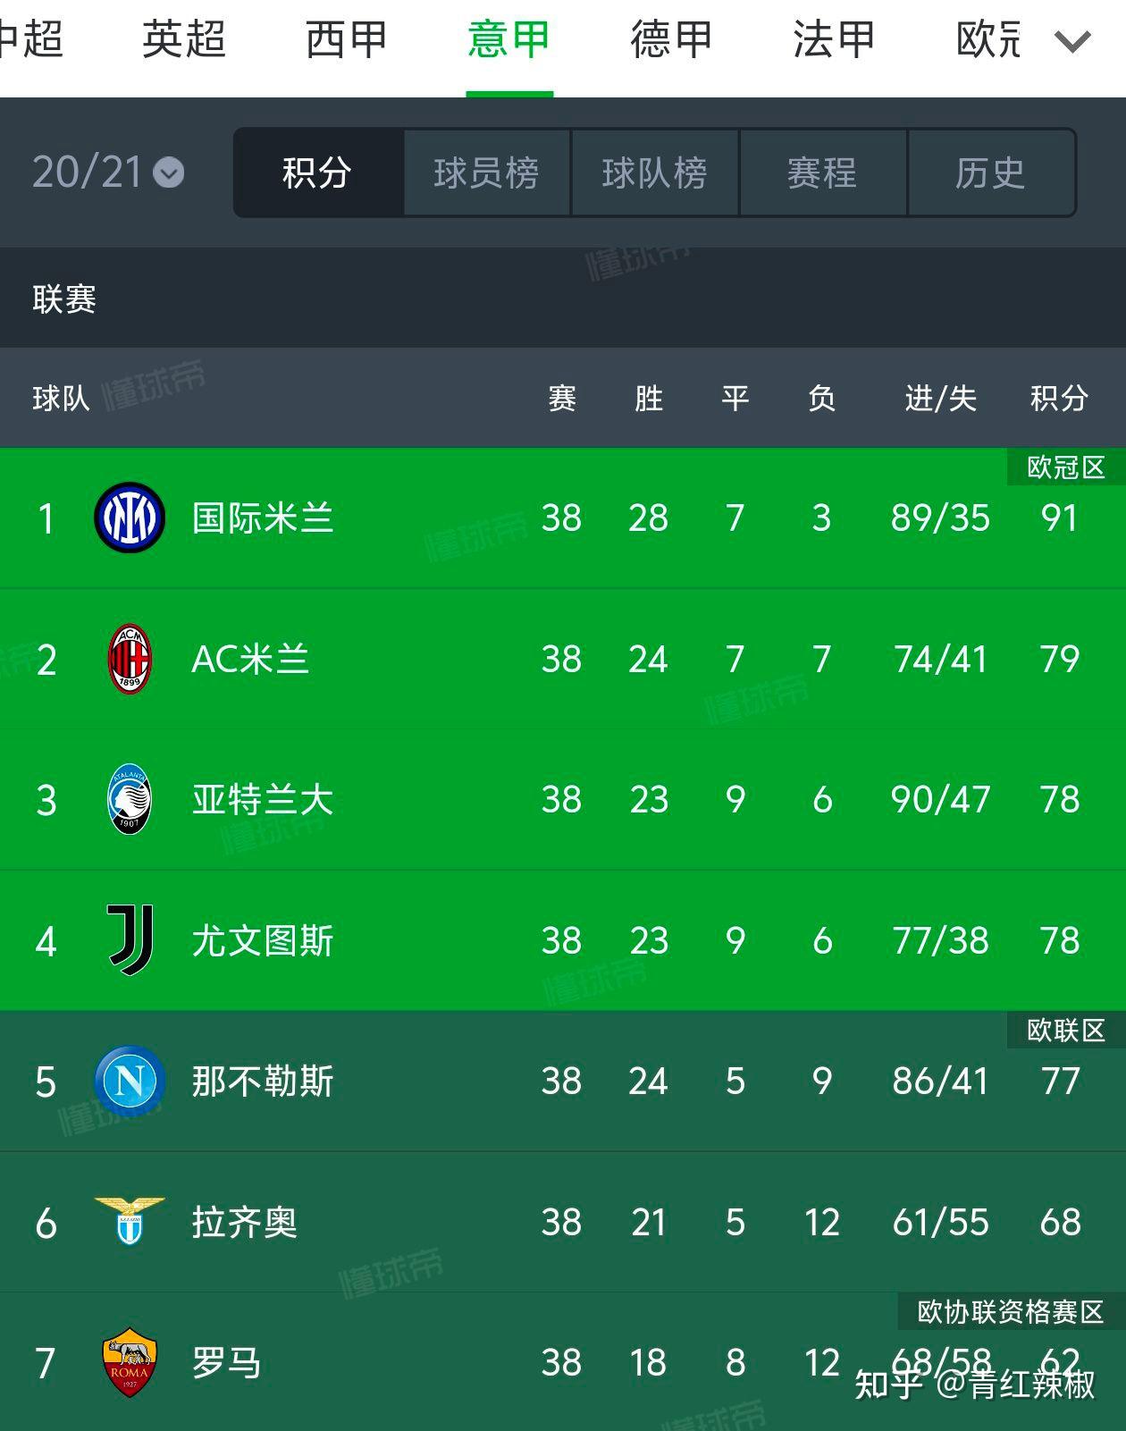Switch to the 德甲 league tab
Image resolution: width=1126 pixels, height=1431 pixels.
pos(671,39)
